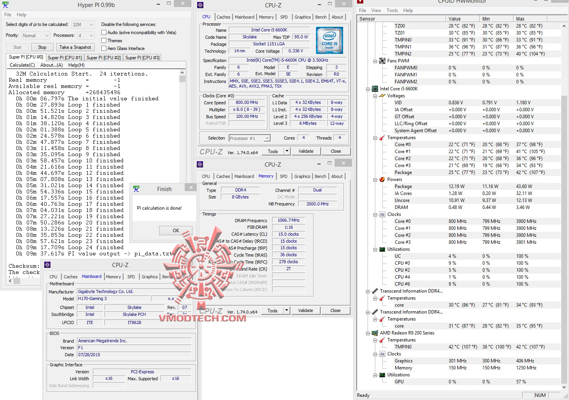Open the HWMonitor View menu
Image resolution: width=569 pixels, height=400 pixels.
coord(376,10)
